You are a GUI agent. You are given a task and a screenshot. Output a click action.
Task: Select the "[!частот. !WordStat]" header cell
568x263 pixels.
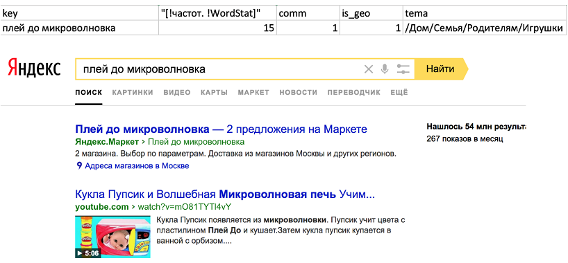217,13
